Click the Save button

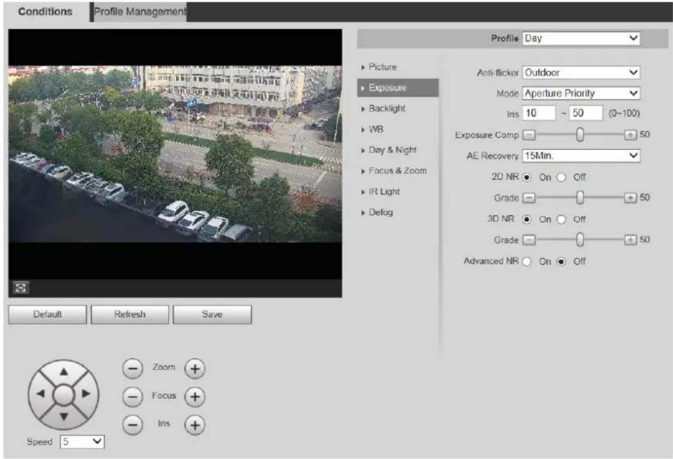pyautogui.click(x=212, y=315)
